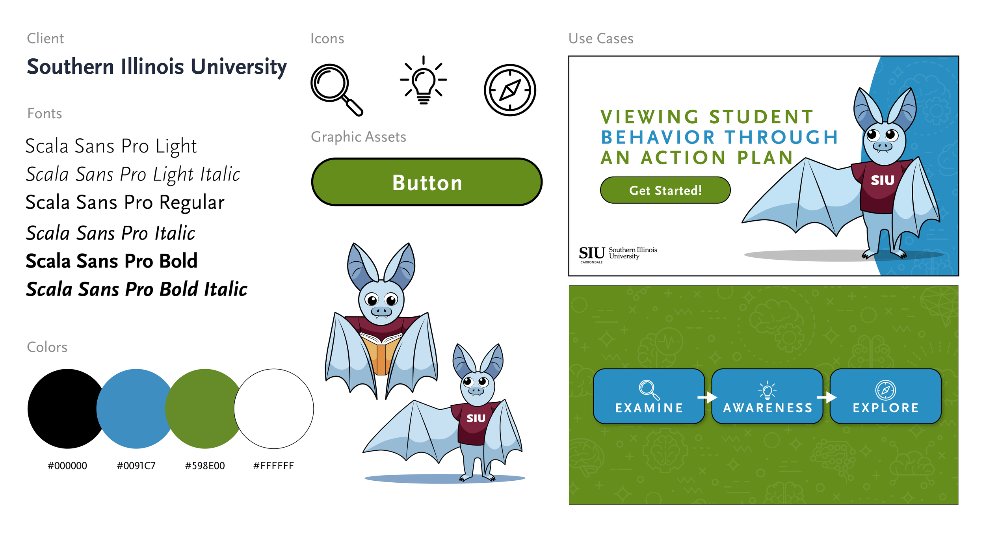Click the BEHAVIOR THROUGH headline line

point(719,137)
